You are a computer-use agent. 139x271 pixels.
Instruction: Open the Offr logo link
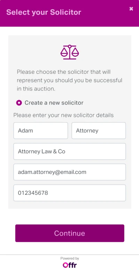click(x=70, y=265)
